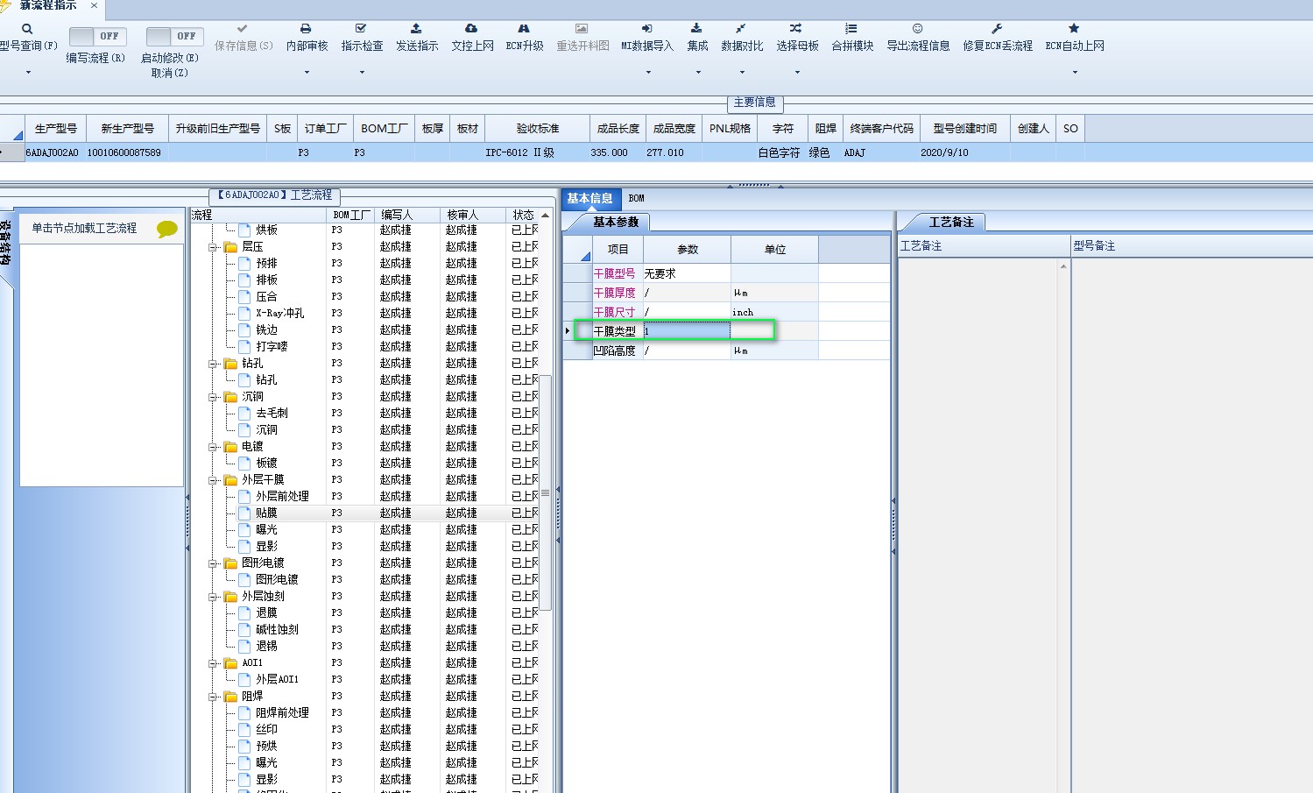Click the MI数据导入 import icon
Screen dimensions: 1313x793
pos(646,29)
